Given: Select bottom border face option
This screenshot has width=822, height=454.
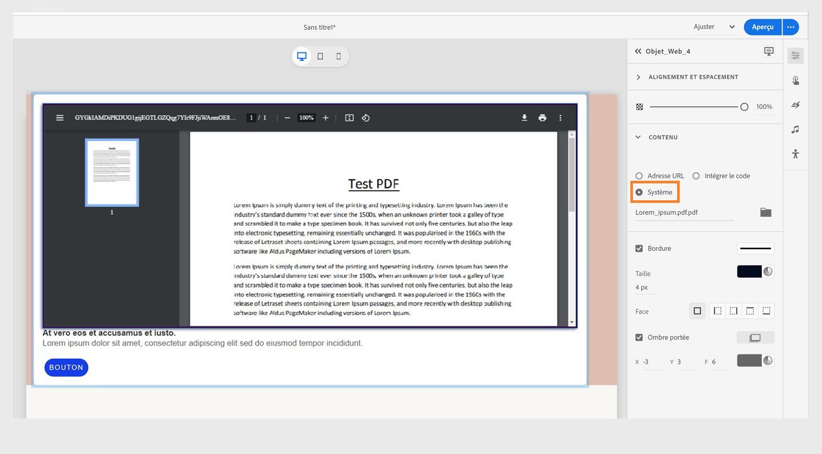Looking at the screenshot, I should 766,311.
